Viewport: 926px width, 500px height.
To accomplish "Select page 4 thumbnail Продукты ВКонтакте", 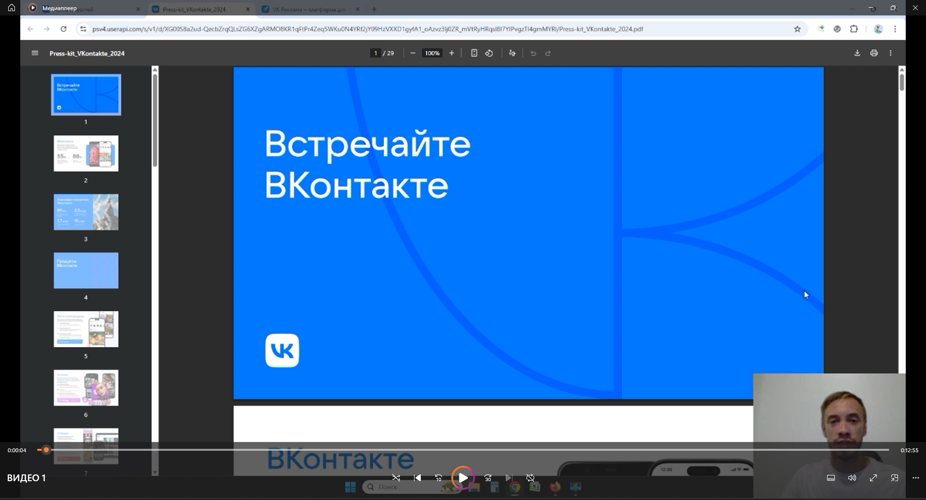I will coord(86,270).
